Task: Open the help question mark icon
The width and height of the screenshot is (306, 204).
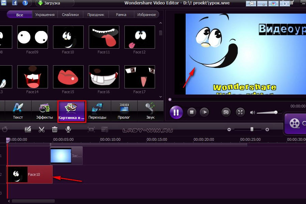Action: [25, 3]
